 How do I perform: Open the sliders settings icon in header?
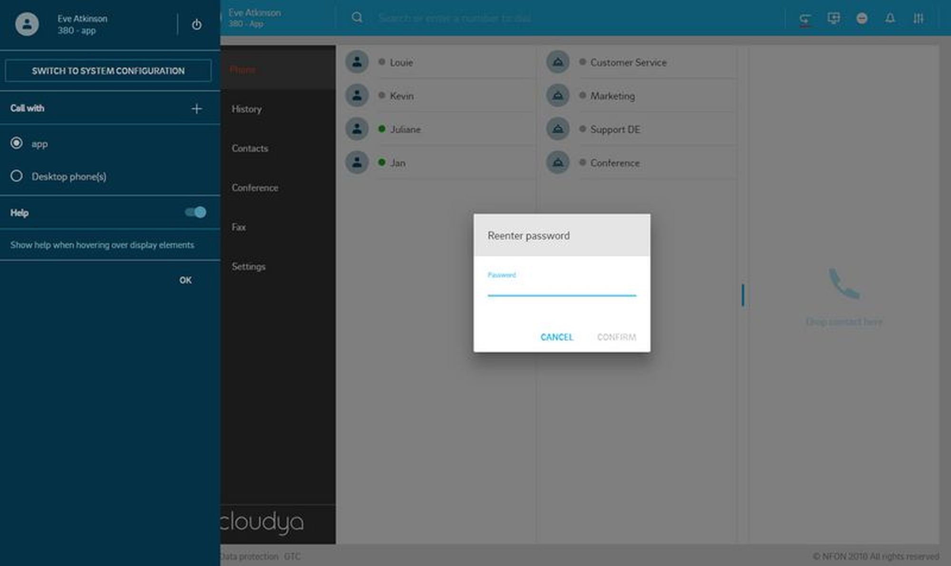pos(918,18)
